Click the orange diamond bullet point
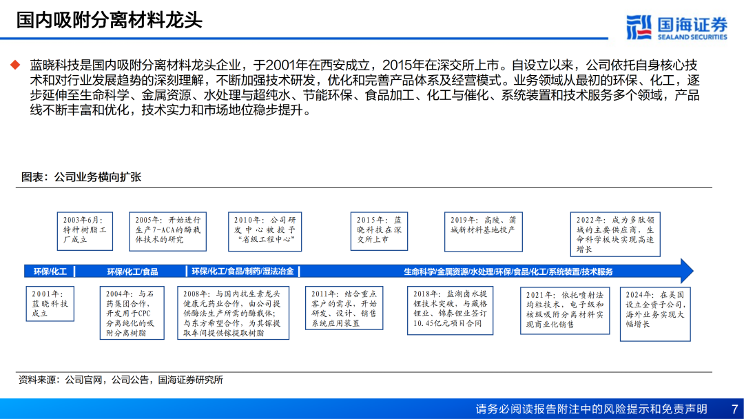744x419 pixels. click(16, 65)
